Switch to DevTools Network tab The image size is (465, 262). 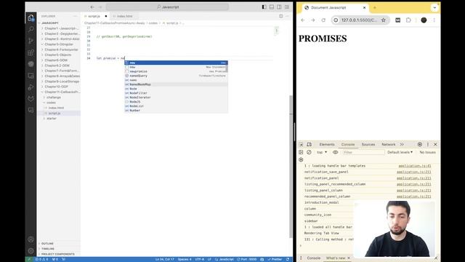pyautogui.click(x=388, y=144)
